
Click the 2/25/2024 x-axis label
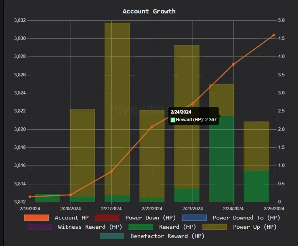click(x=274, y=208)
